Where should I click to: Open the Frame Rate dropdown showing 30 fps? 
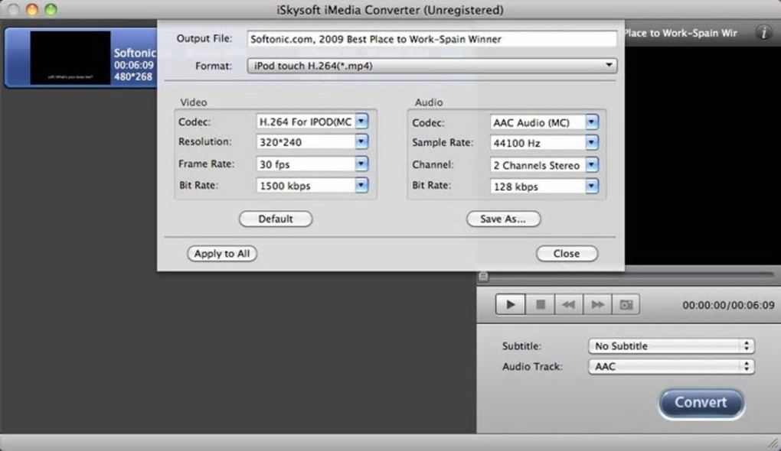coord(312,164)
